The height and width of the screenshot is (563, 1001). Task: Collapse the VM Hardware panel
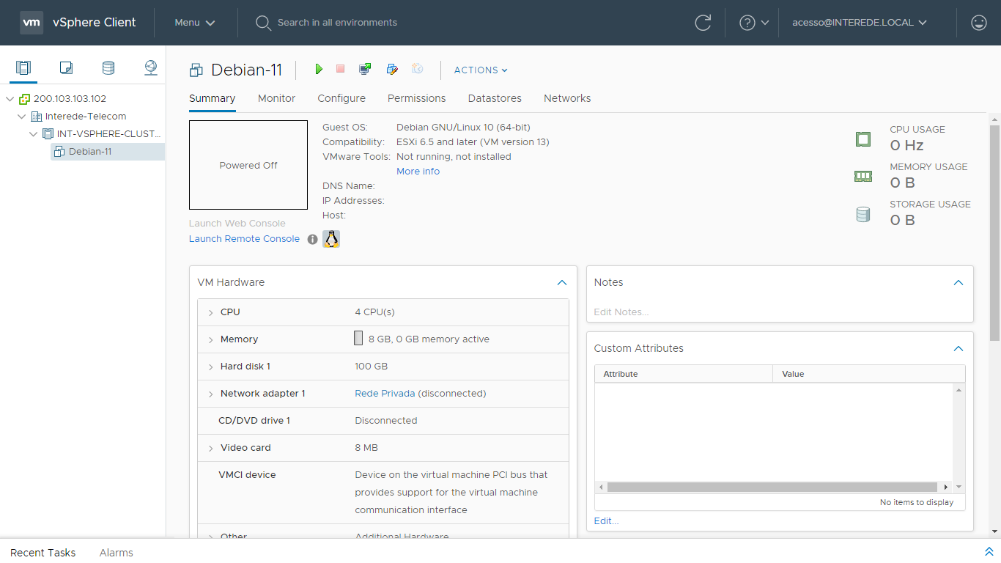pyautogui.click(x=561, y=283)
